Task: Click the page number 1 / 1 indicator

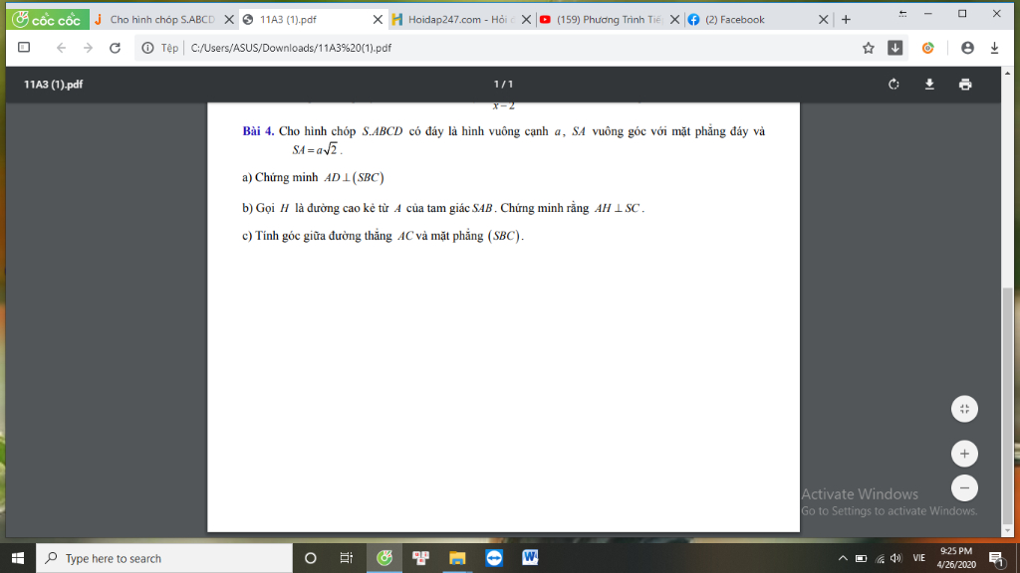Action: tap(503, 84)
